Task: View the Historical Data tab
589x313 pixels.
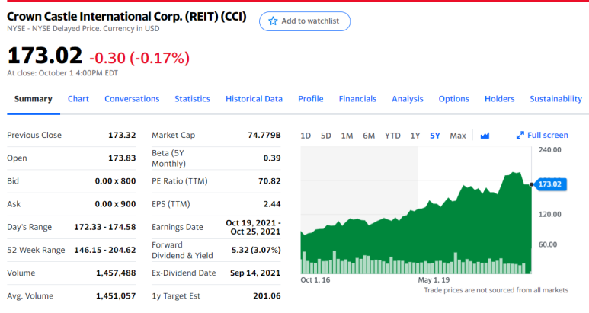Action: 254,99
